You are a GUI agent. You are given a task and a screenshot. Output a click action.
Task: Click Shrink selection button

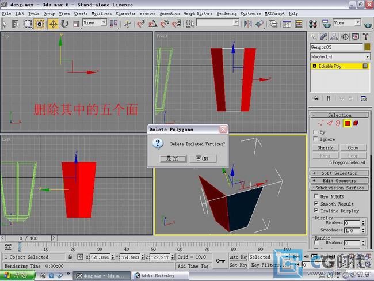(x=325, y=147)
